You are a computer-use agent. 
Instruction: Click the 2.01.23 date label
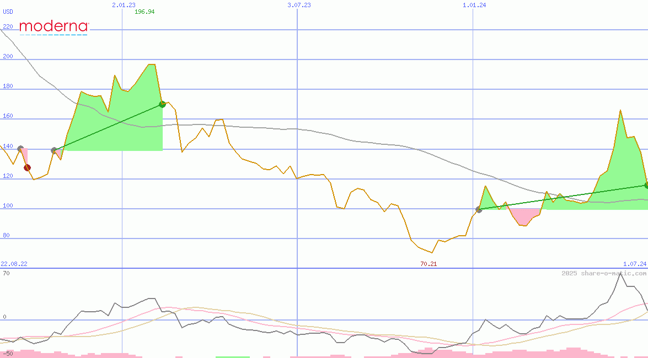pos(124,5)
